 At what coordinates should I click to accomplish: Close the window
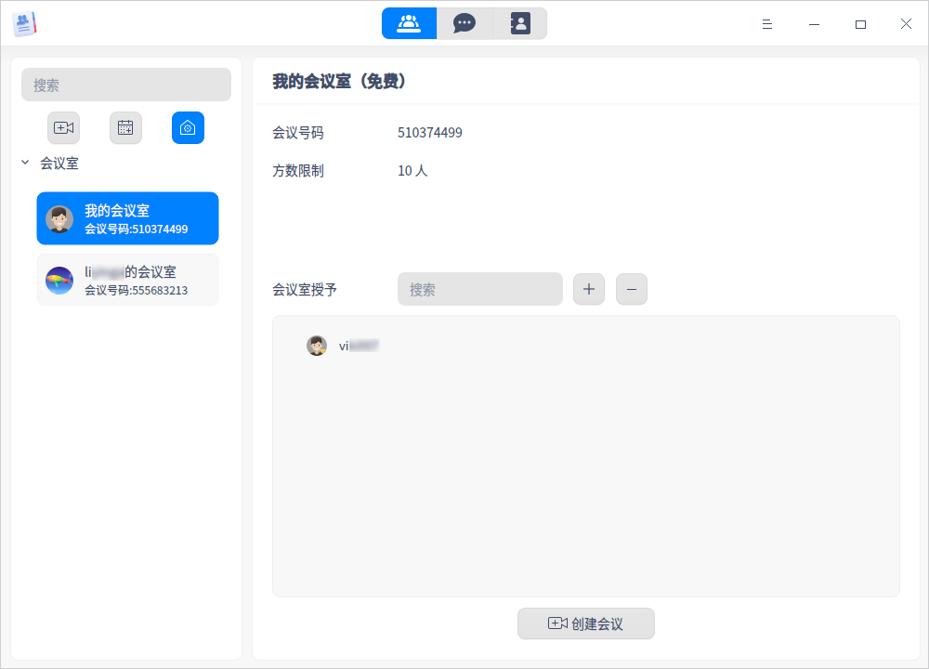click(x=906, y=24)
